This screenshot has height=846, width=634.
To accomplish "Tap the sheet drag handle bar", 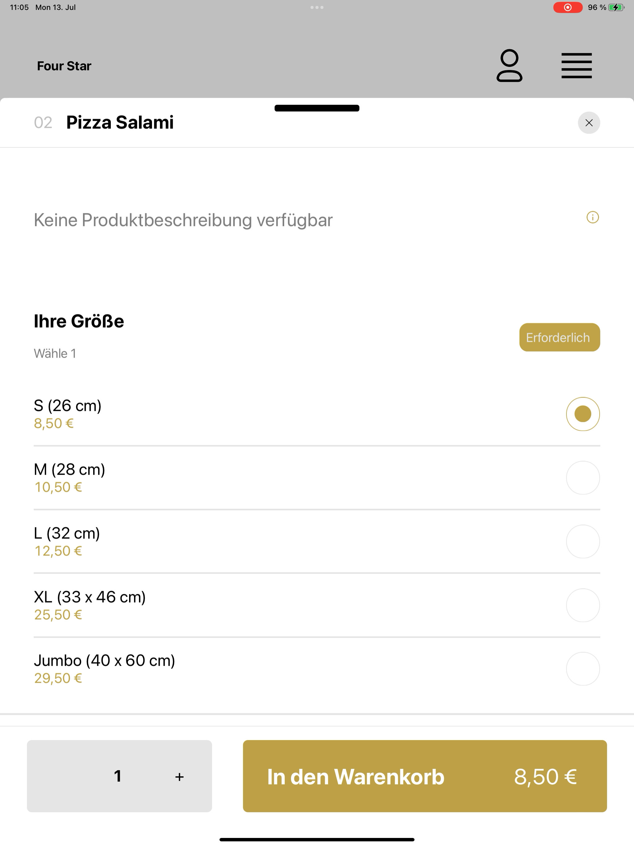I will click(317, 108).
